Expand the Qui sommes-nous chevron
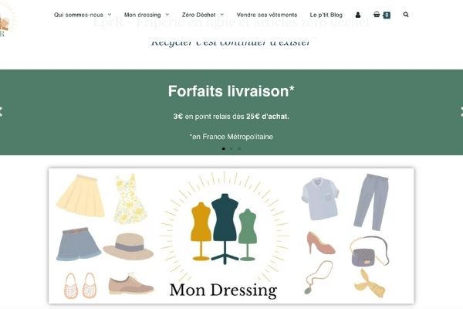The image size is (463, 309). (110, 15)
